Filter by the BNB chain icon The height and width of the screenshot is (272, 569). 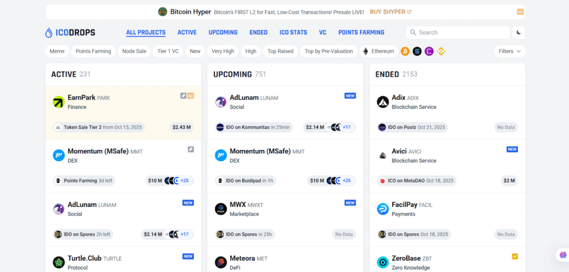[441, 52]
